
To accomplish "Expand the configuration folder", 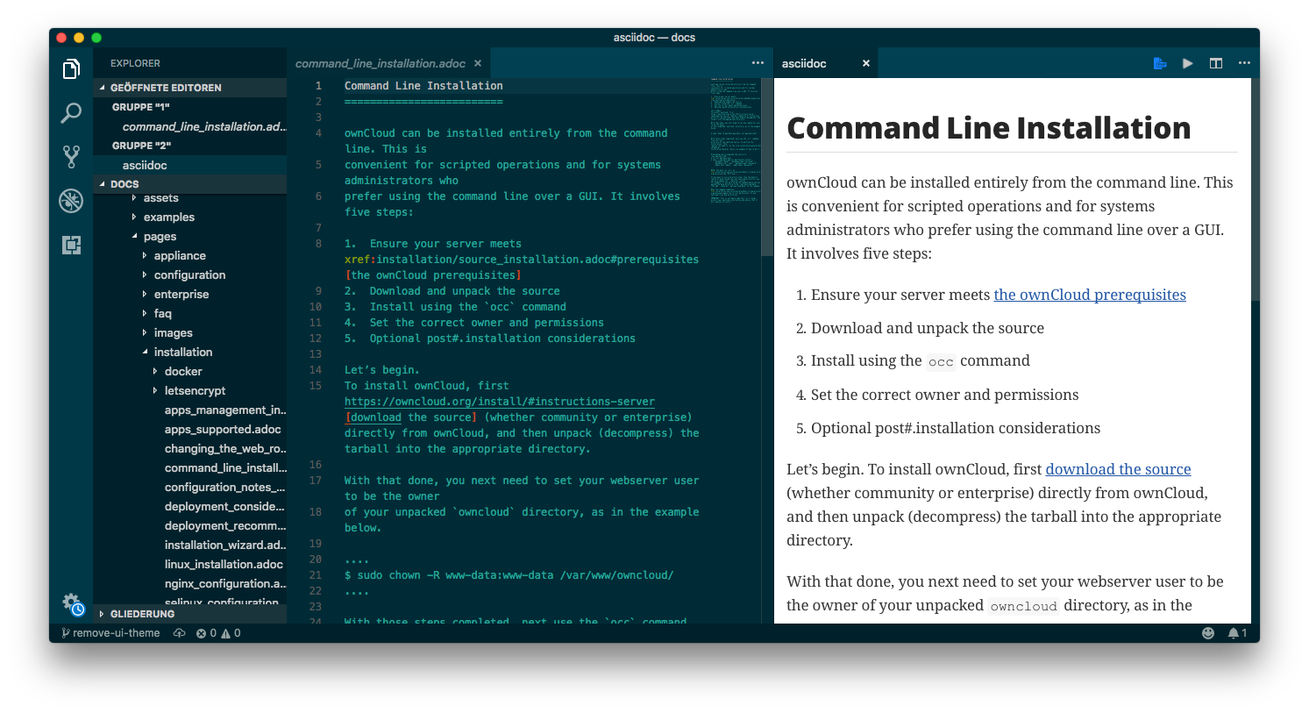I will [x=189, y=275].
